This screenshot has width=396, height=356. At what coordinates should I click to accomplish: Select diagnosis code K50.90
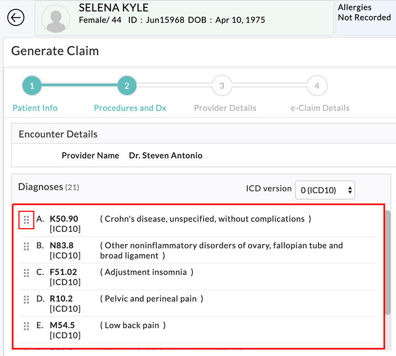pos(64,219)
